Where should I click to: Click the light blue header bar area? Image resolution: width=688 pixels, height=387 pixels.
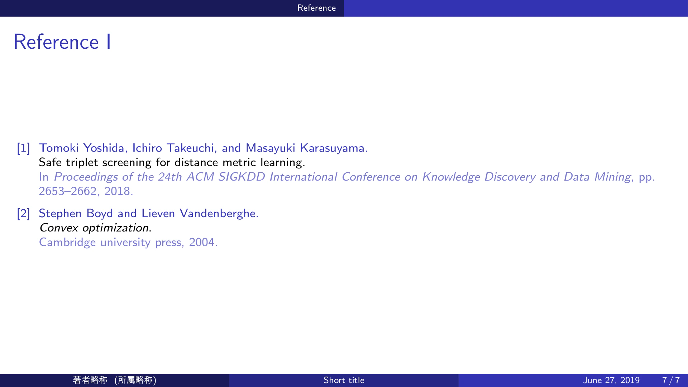click(516, 8)
